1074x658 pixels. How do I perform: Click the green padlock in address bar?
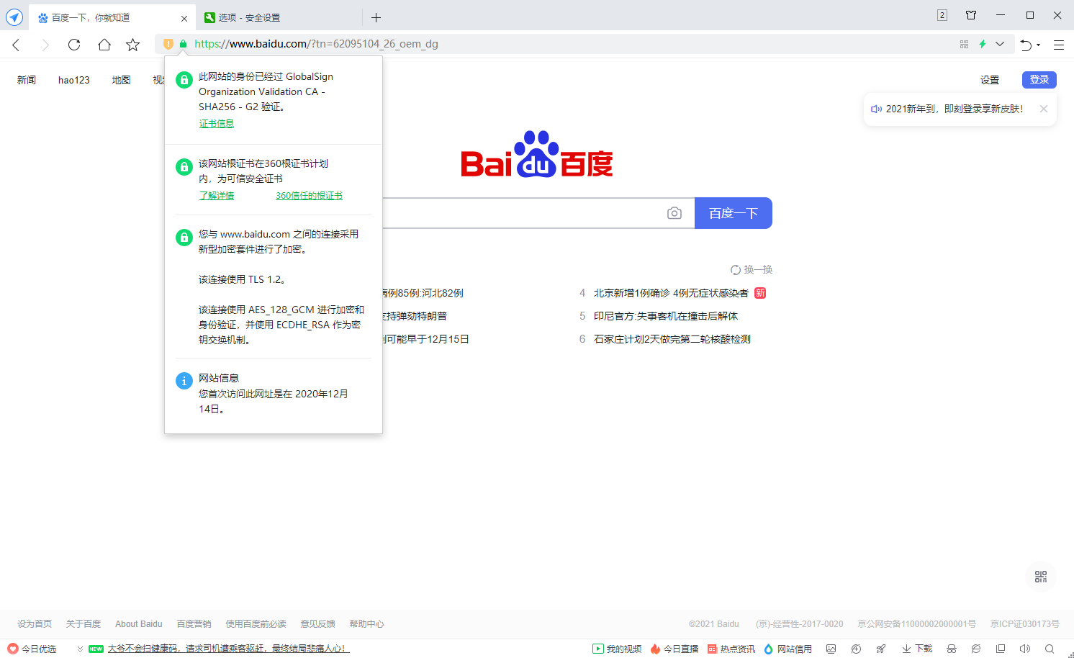[184, 44]
